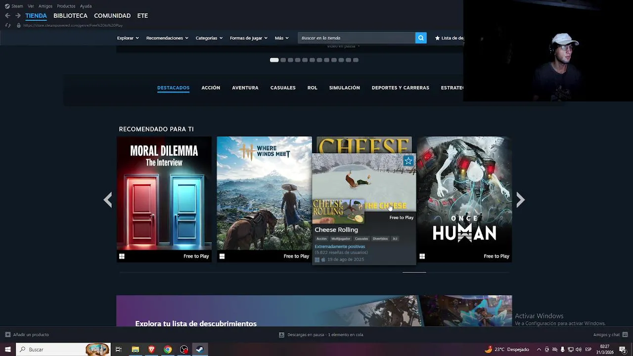Viewport: 633px width, 356px height.
Task: Open the Categorías dropdown
Action: 209,38
